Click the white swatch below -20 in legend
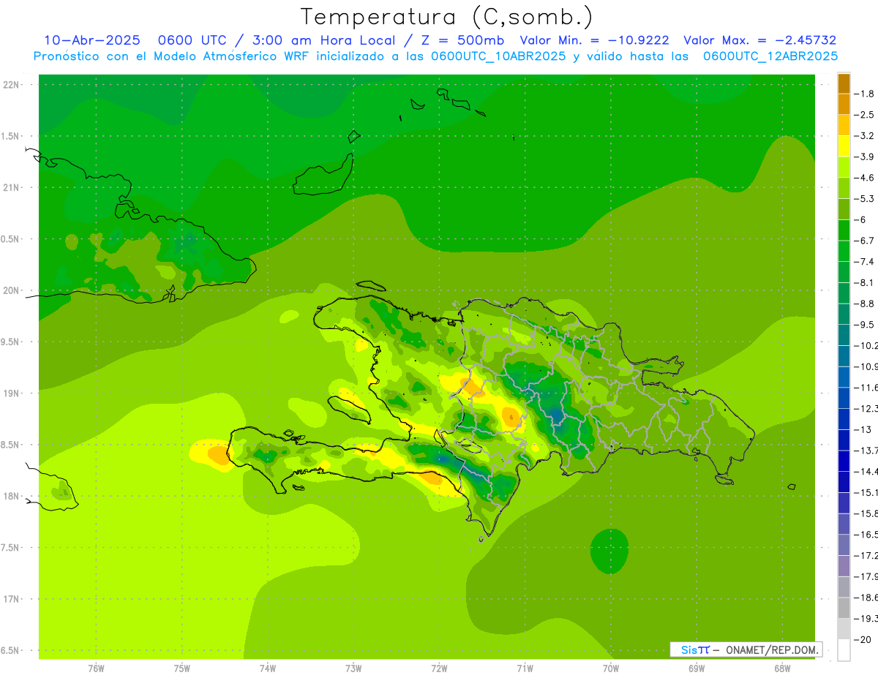 click(x=844, y=649)
